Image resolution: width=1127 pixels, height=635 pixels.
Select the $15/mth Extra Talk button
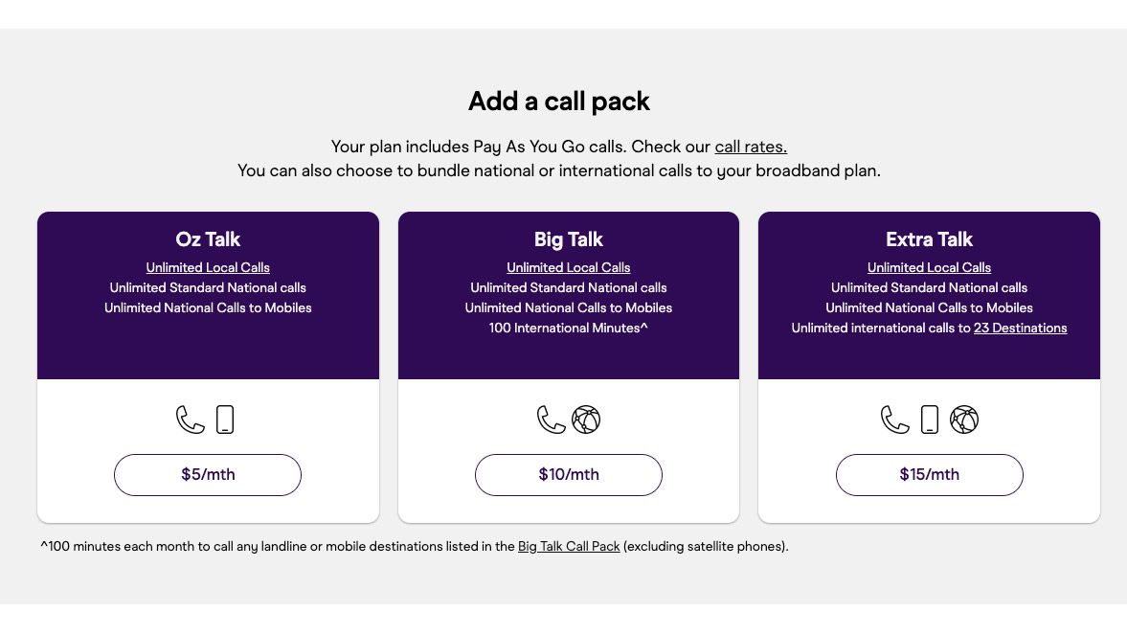coord(929,474)
